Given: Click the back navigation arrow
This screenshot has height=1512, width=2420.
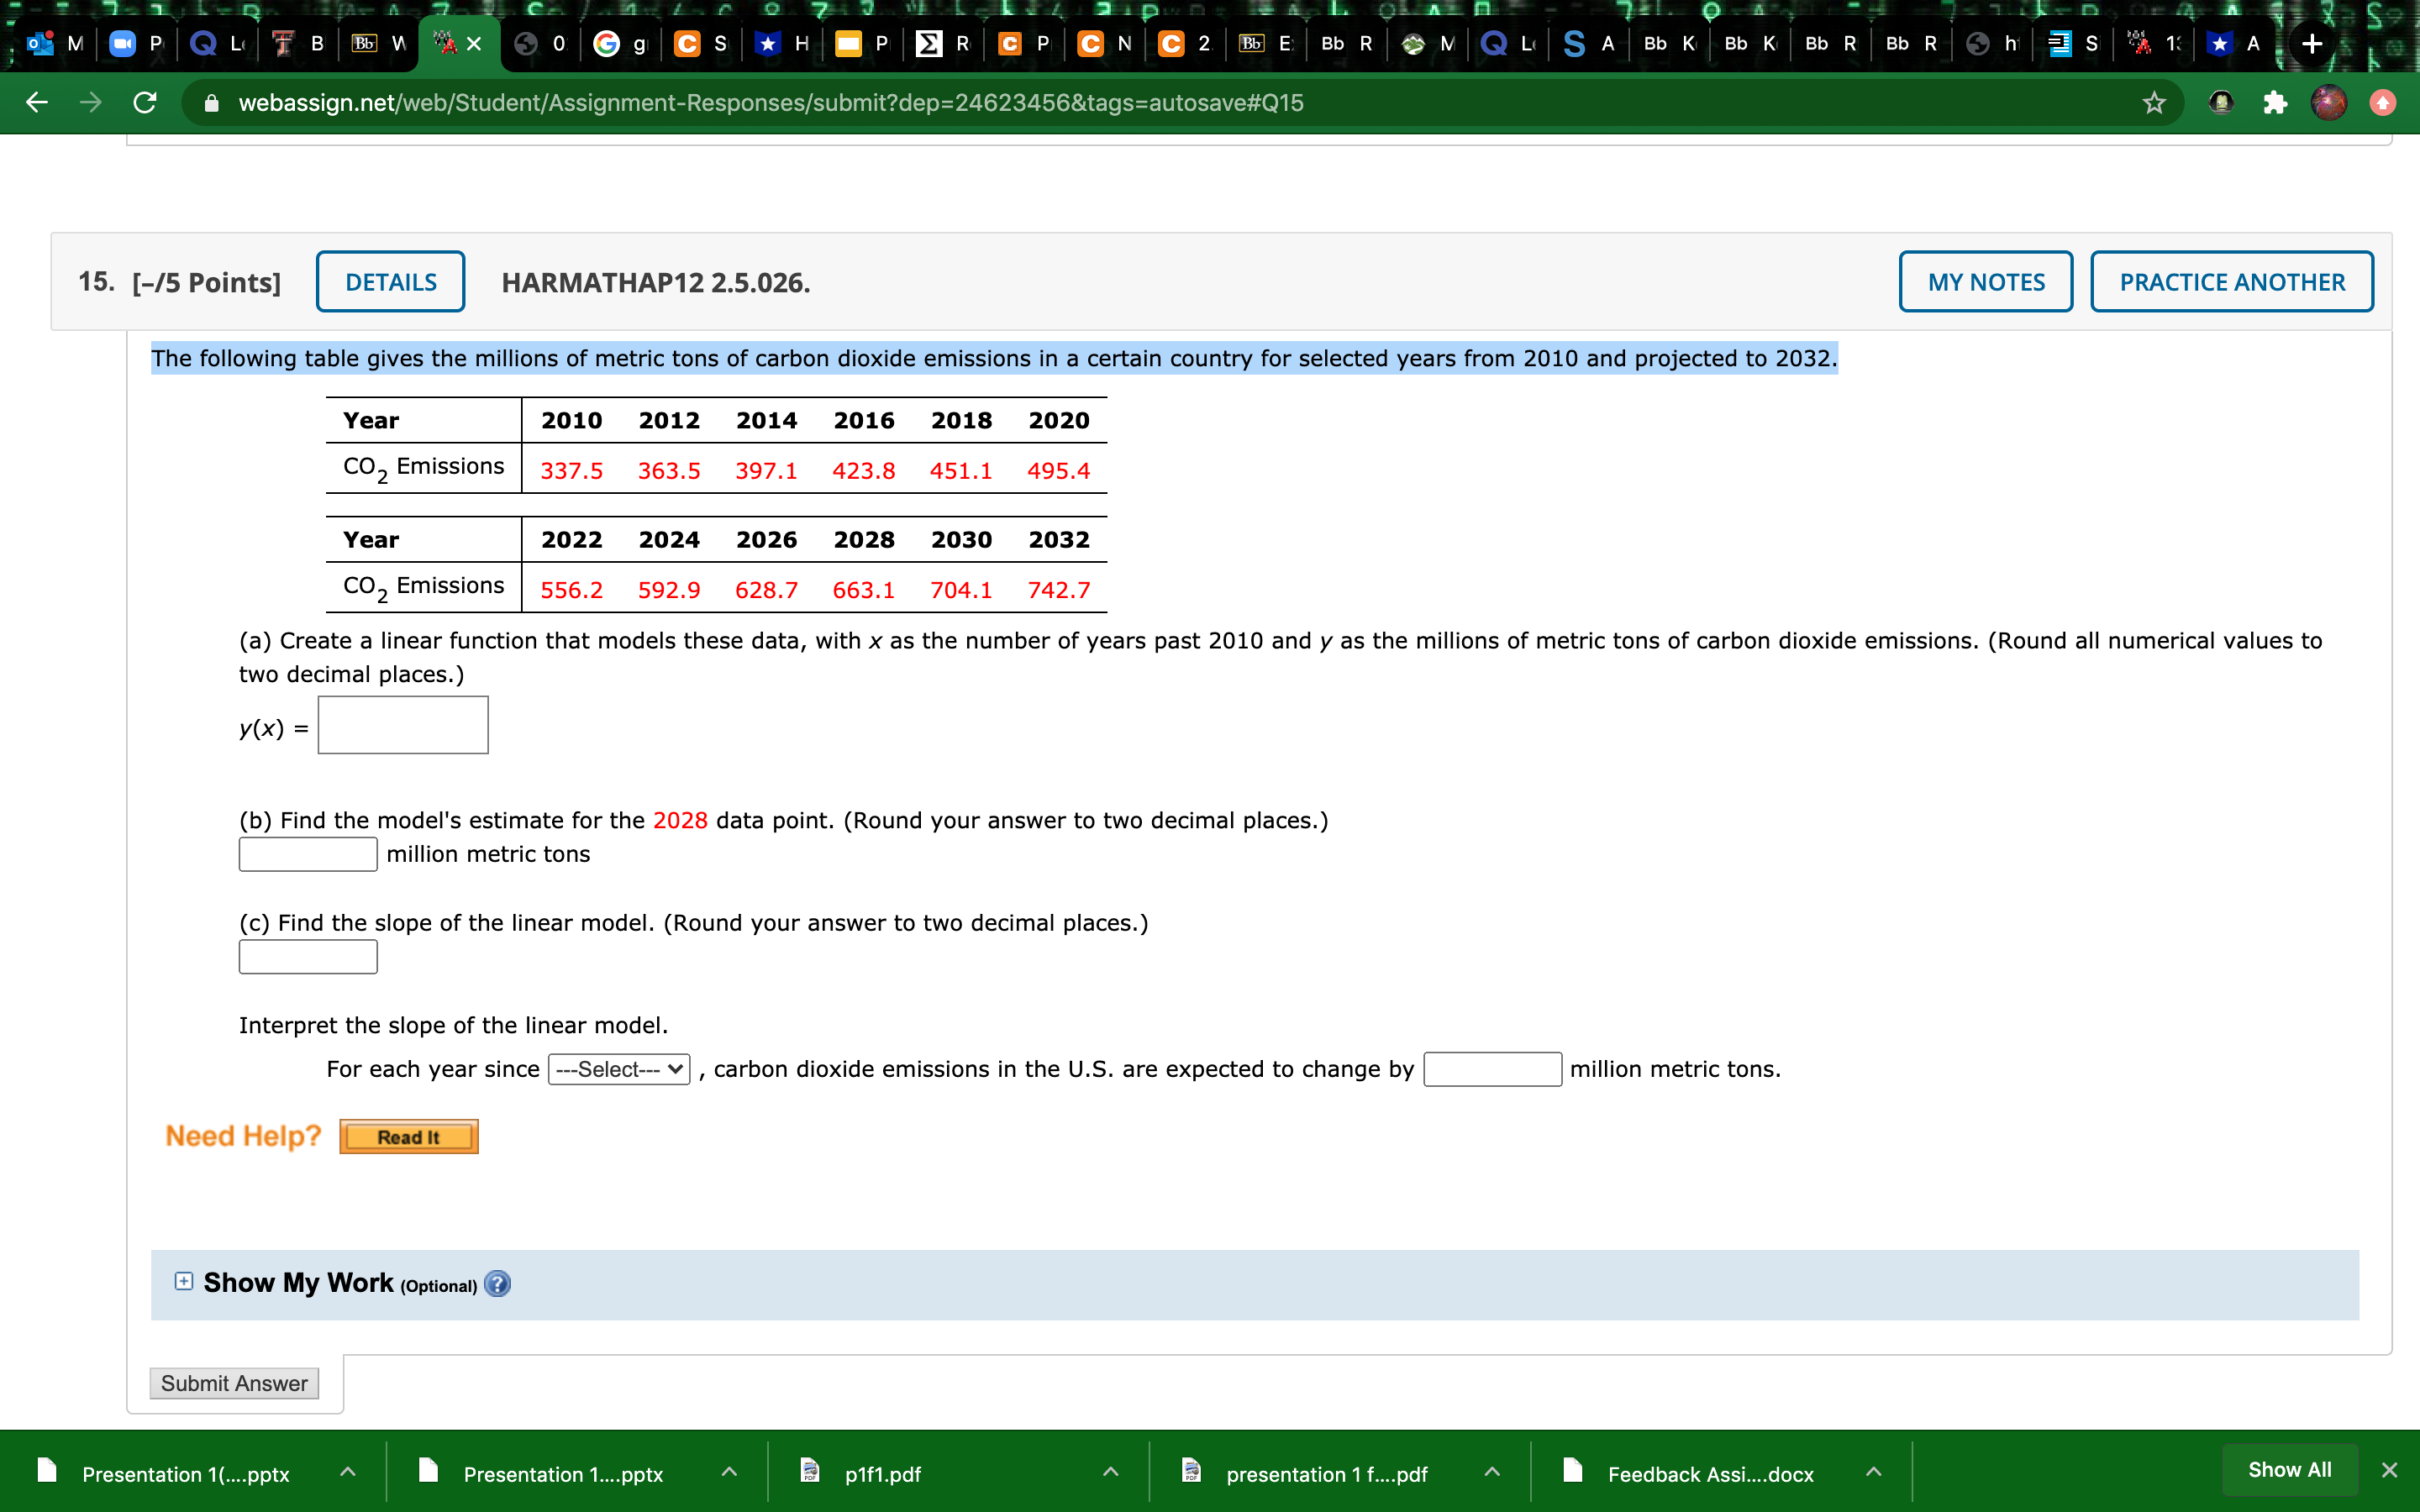Looking at the screenshot, I should [x=35, y=102].
